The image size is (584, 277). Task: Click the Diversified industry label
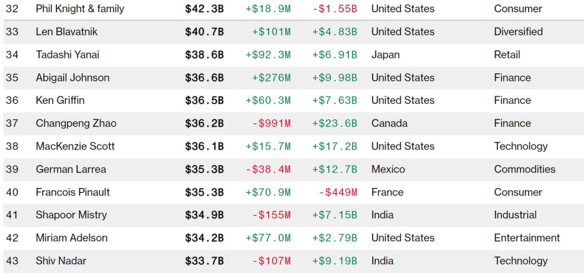tap(518, 32)
